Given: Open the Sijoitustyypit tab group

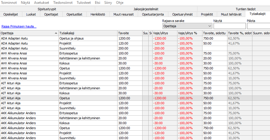Looking at the screenshot, I should point(47,9).
